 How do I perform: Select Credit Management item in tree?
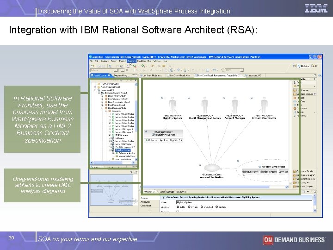pyautogui.click(x=125, y=147)
